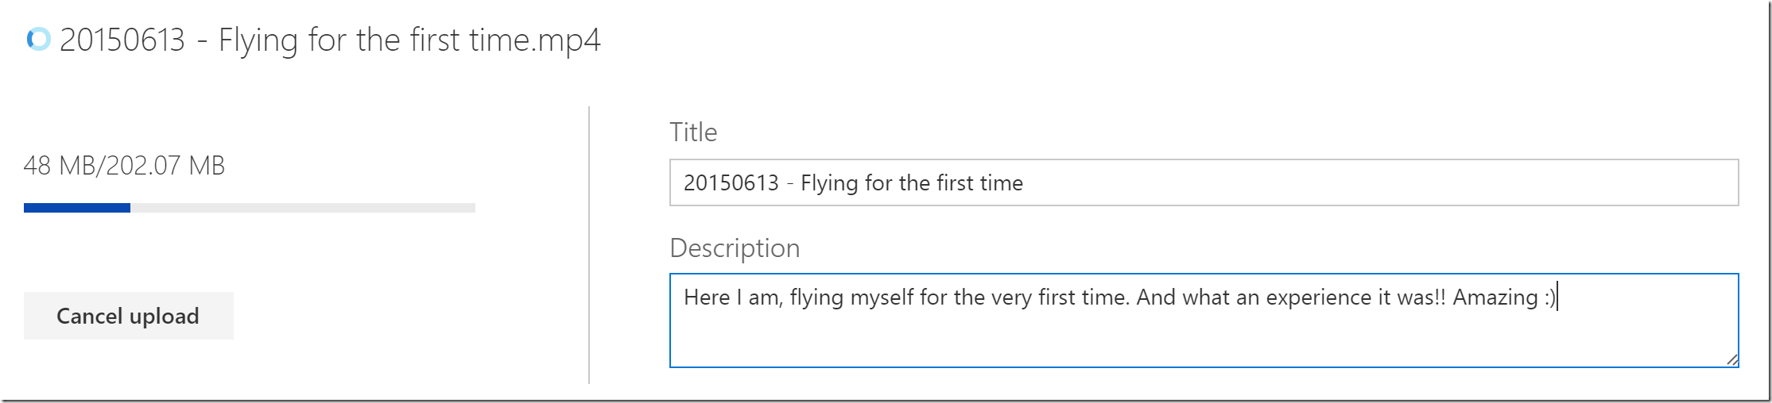Click the description box resize handle
The width and height of the screenshot is (1772, 403).
(x=1731, y=359)
